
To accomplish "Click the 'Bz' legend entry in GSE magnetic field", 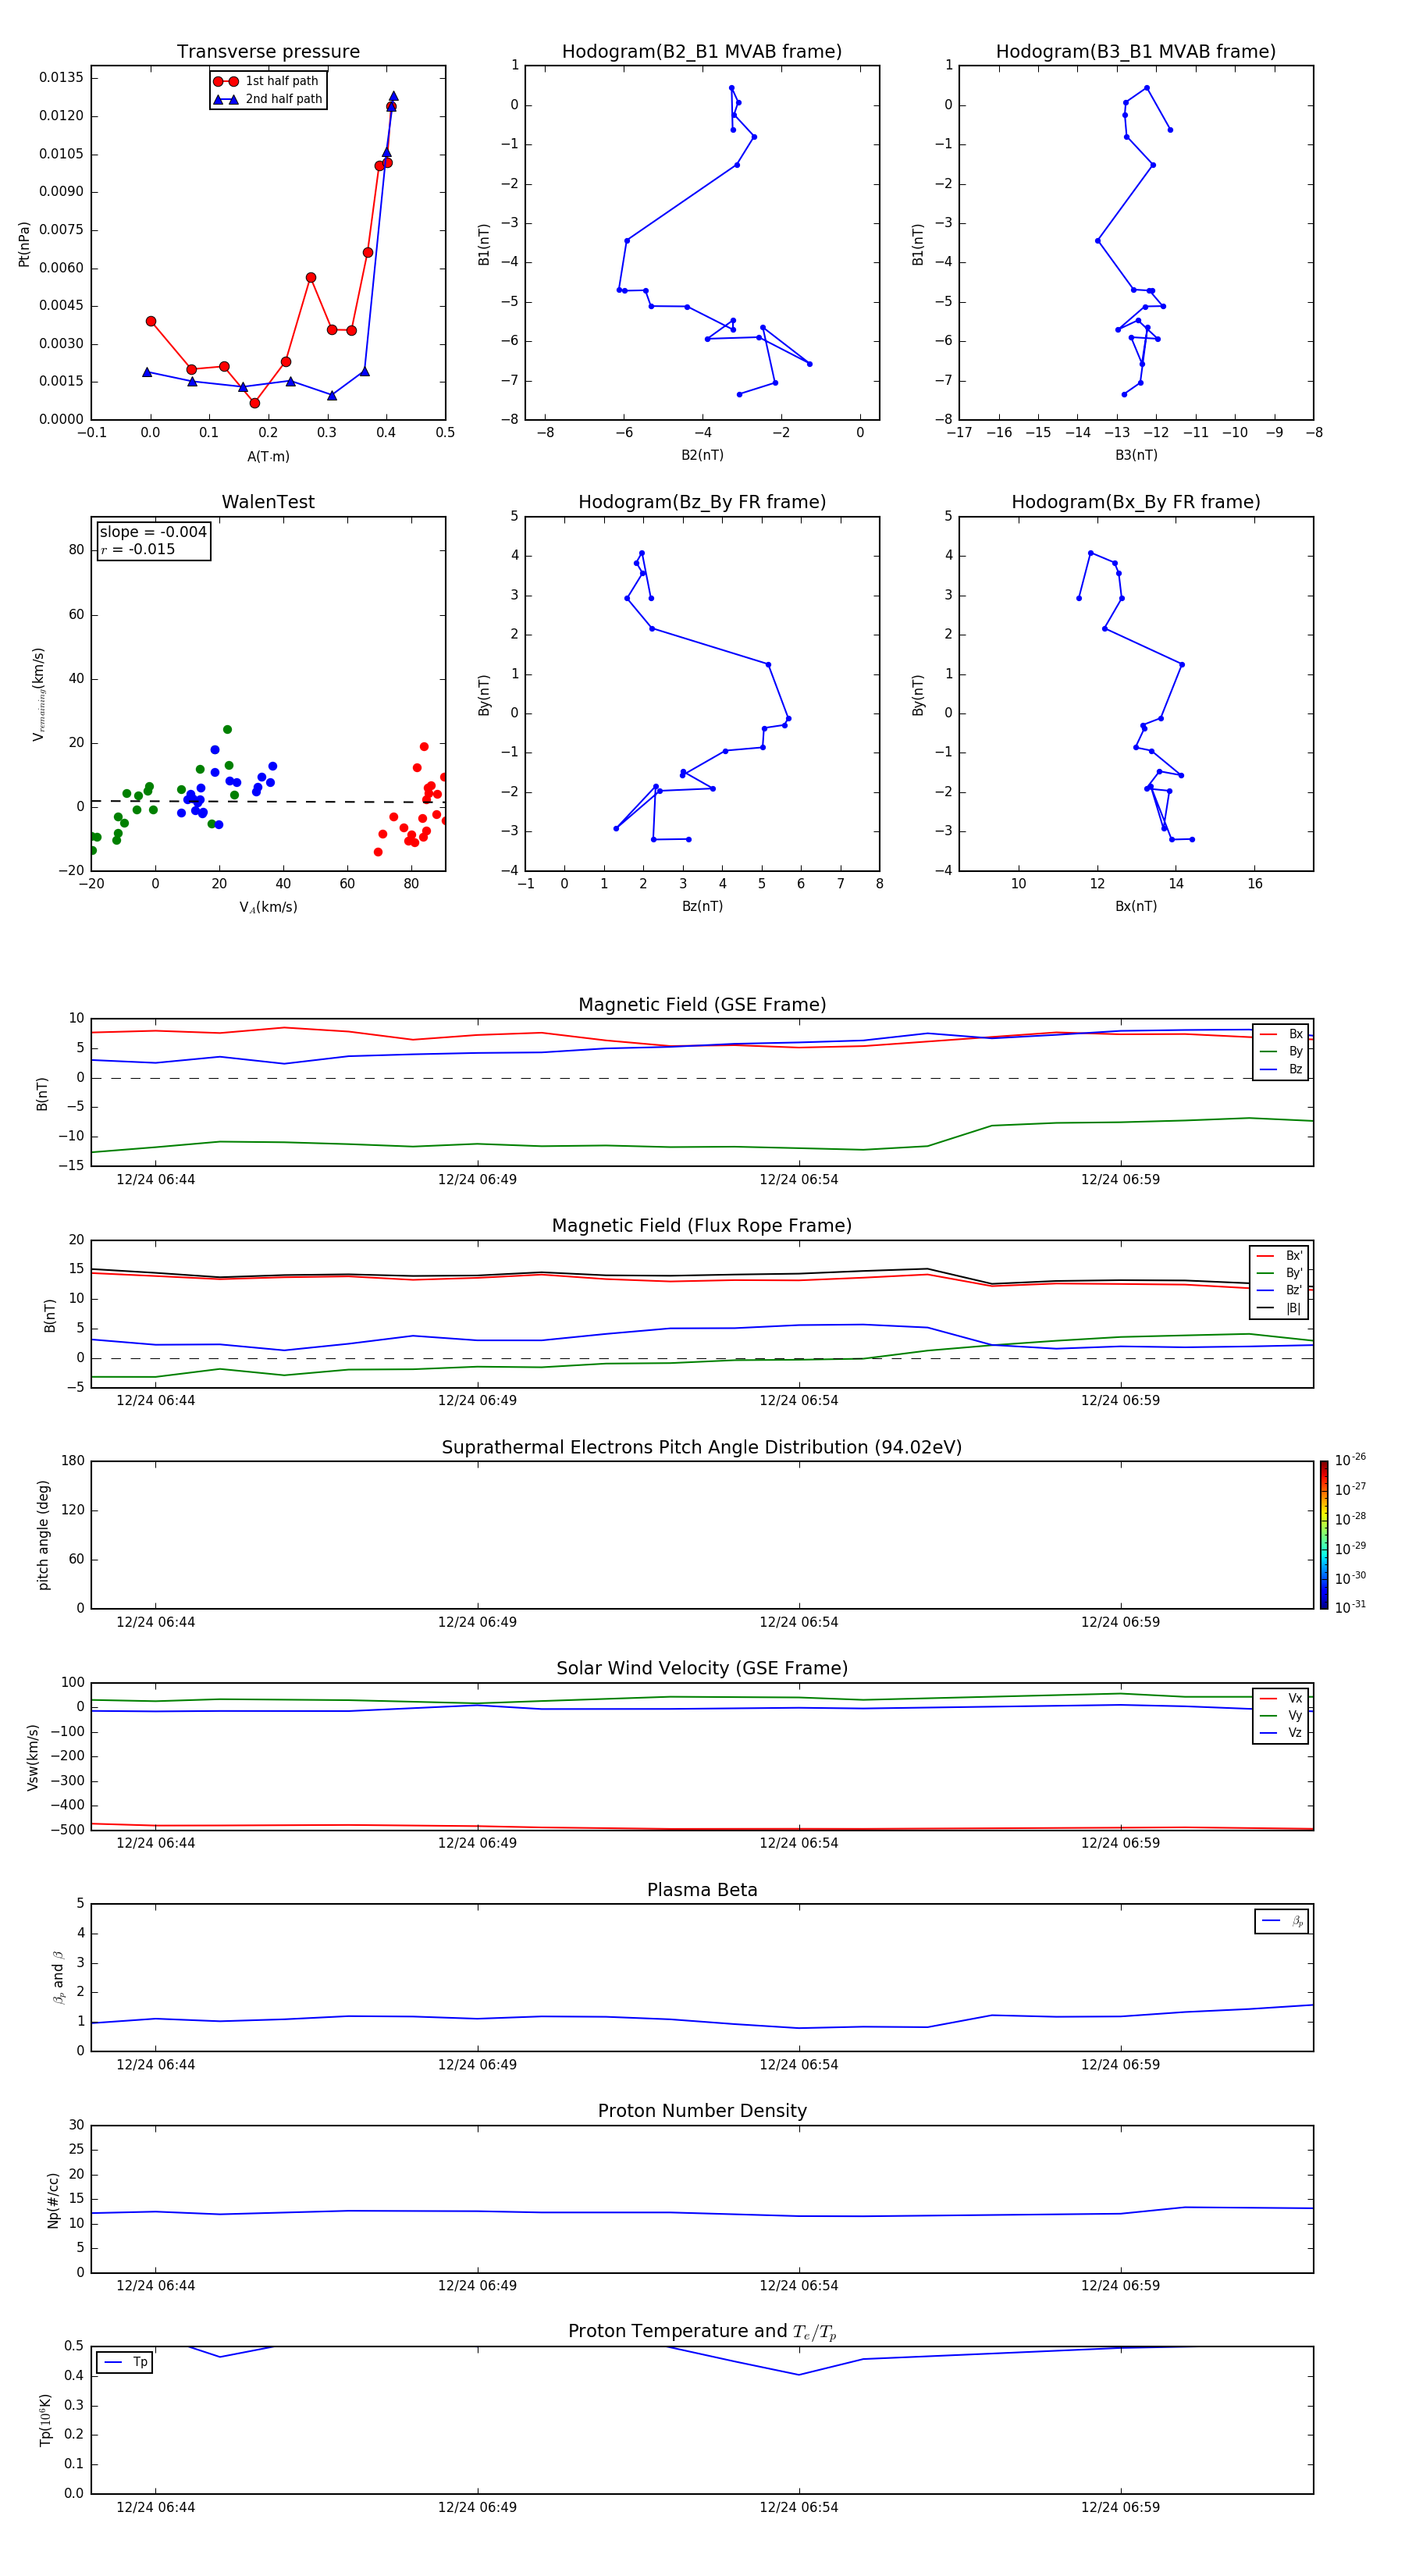I will (x=1281, y=1069).
